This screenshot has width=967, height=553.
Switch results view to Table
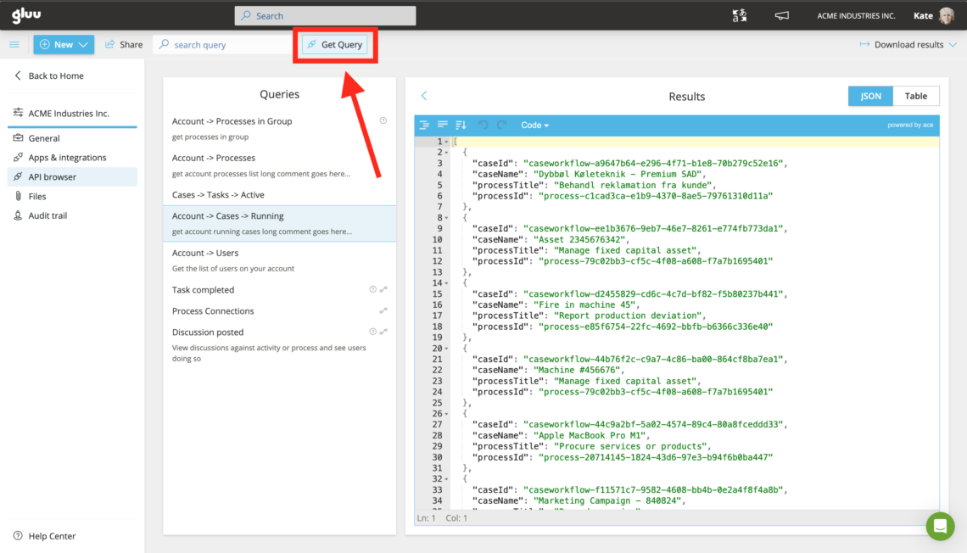point(915,96)
